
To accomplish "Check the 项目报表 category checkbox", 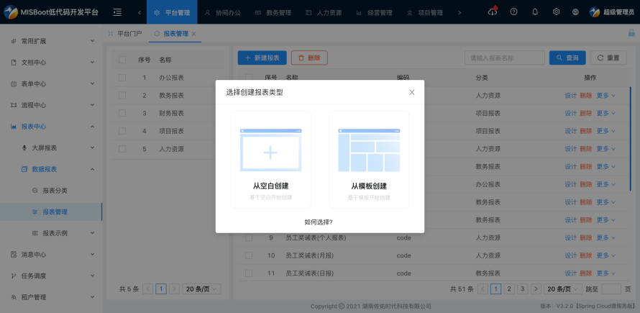I will coord(122,131).
